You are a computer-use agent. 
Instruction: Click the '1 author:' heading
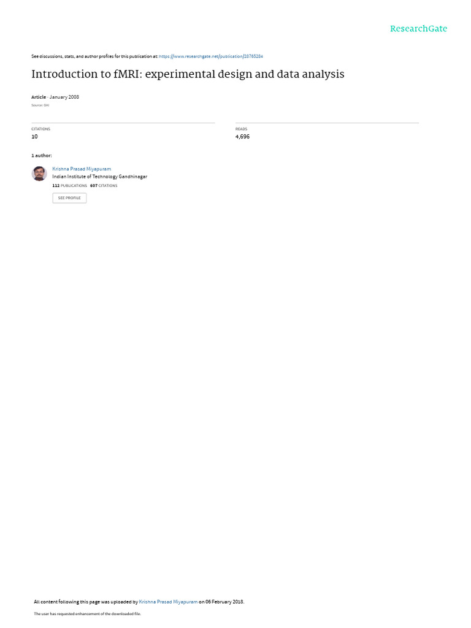coord(42,155)
